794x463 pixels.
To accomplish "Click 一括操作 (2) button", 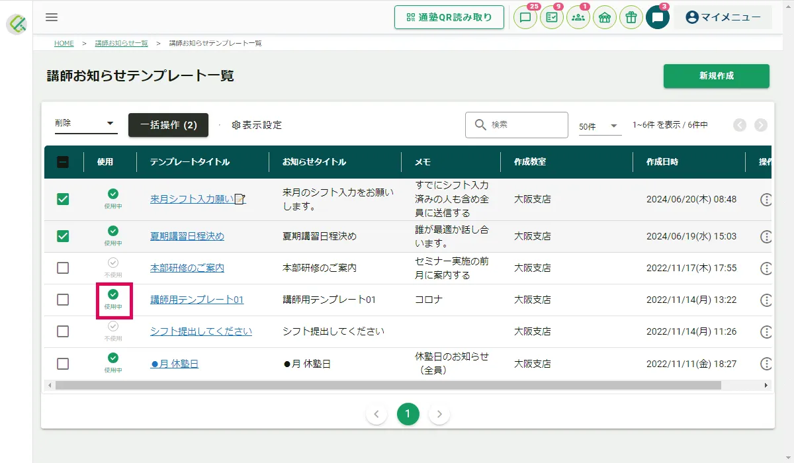I will point(168,125).
